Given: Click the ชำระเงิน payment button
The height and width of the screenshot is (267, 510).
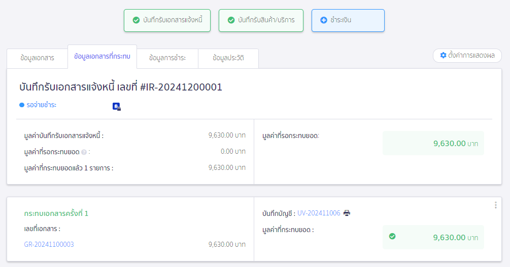Looking at the screenshot, I should point(348,20).
